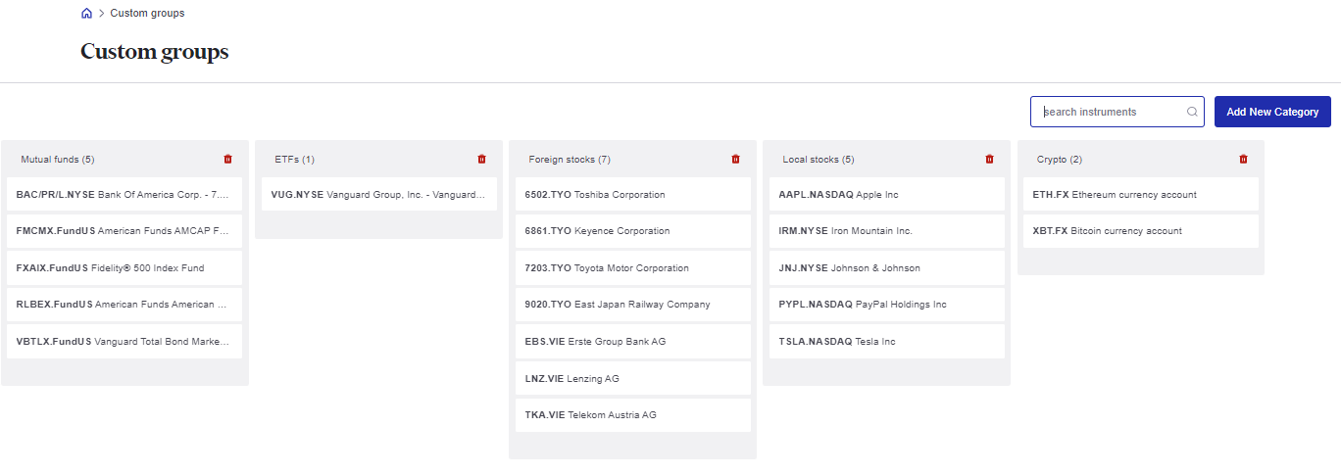Select 9020.TYO East Japan Railway card
This screenshot has height=475, width=1341.
pyautogui.click(x=633, y=305)
